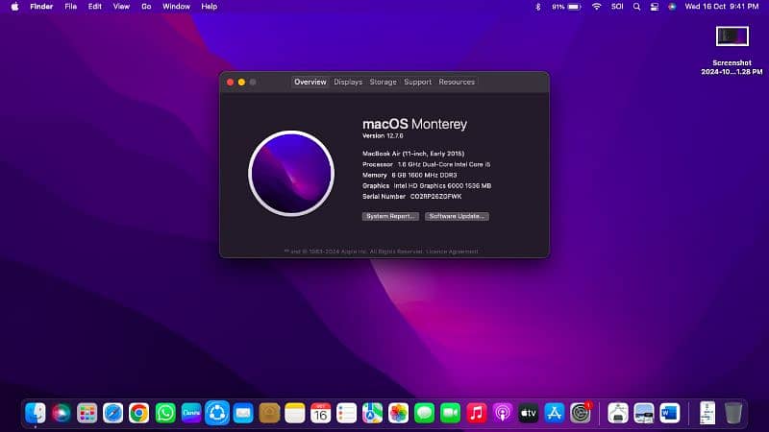Open the App Store dock icon

pos(555,413)
